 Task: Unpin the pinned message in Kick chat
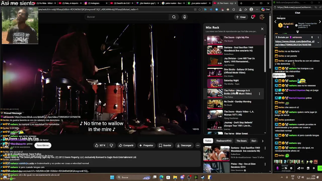coord(312,37)
